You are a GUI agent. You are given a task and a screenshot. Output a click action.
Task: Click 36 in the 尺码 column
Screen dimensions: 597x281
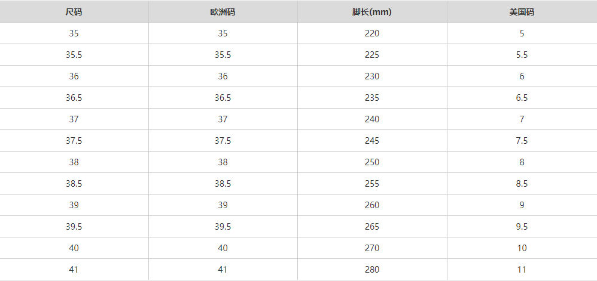coord(74,76)
